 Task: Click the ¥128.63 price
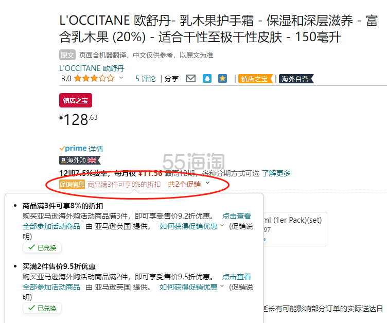tap(79, 120)
